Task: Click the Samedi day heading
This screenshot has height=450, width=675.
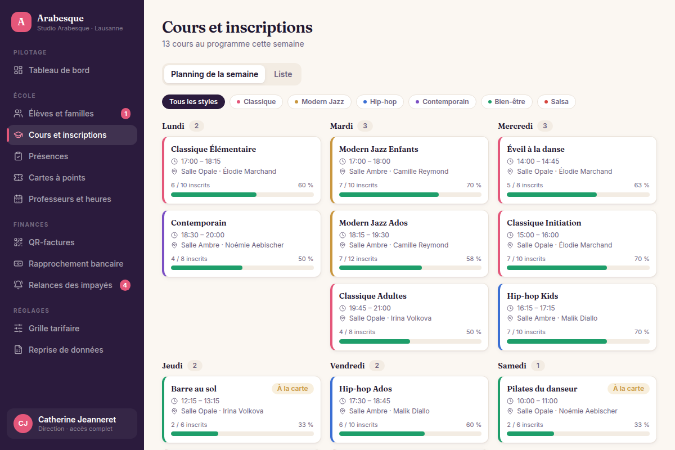Action: (512, 366)
